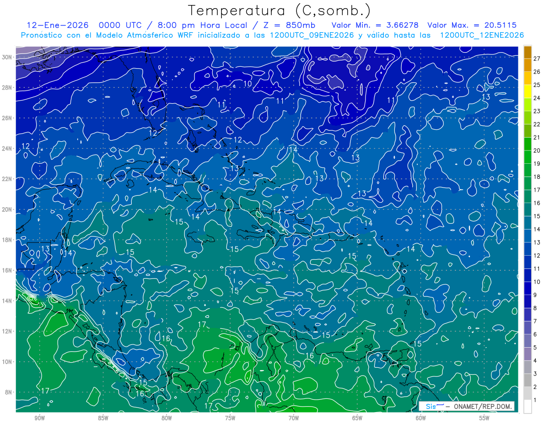This screenshot has height=424, width=549.
Task: Click the 20N latitude axis label
Action: pyautogui.click(x=8, y=209)
